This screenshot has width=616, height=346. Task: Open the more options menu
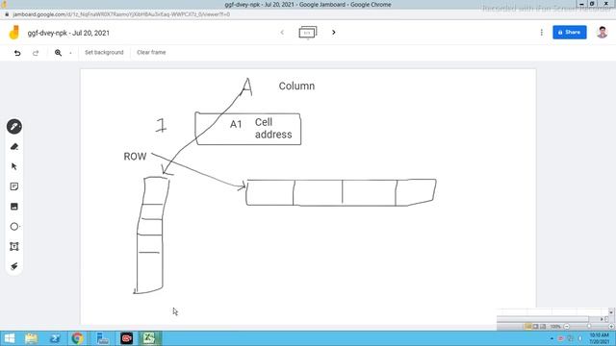coord(541,33)
